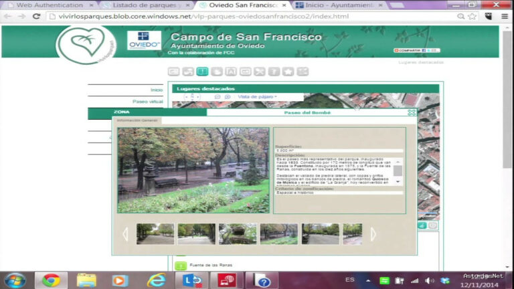Select the Oviedo San Francisco tab

click(x=242, y=5)
